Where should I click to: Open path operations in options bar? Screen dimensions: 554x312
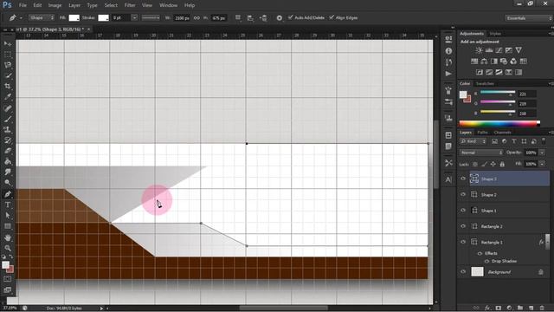tap(238, 17)
